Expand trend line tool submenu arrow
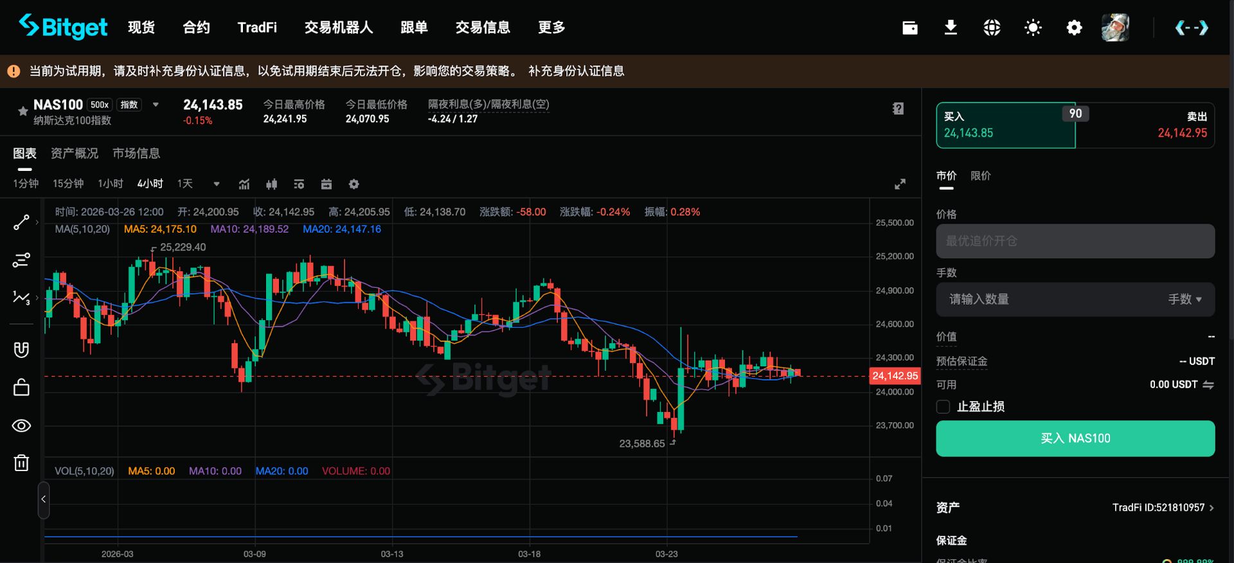 coord(37,222)
